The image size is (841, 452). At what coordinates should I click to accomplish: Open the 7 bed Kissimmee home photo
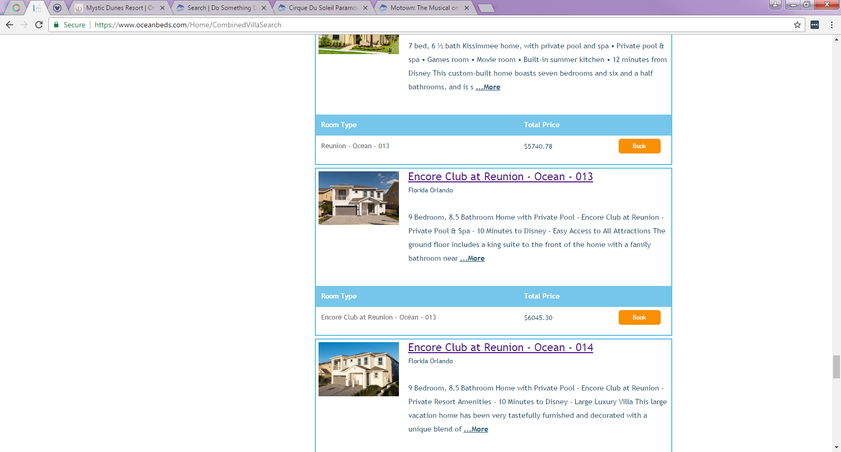click(358, 44)
